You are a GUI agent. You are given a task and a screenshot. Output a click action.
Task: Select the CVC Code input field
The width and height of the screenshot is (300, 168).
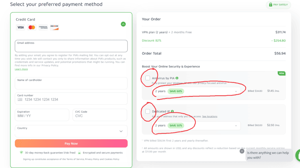coord(100,115)
